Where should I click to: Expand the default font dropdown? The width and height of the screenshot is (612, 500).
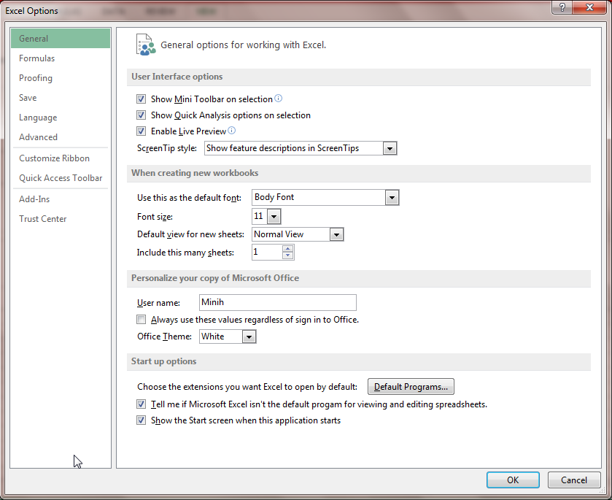click(392, 198)
